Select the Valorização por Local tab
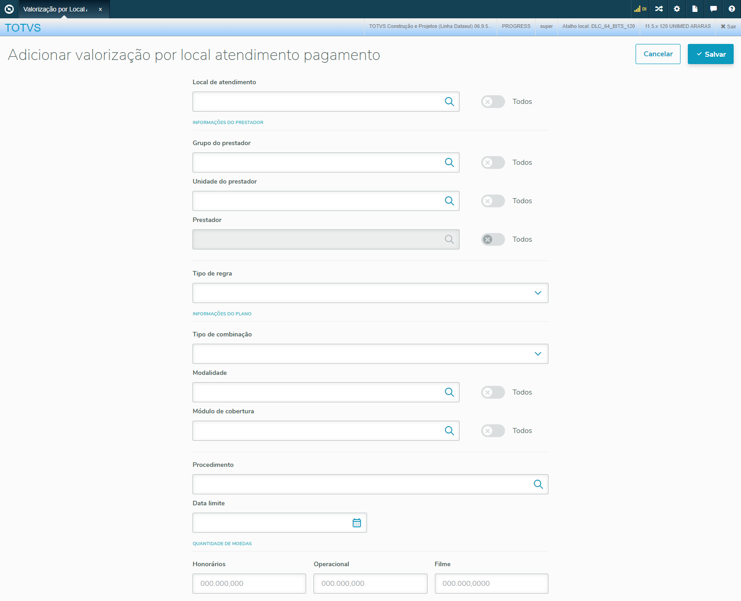The width and height of the screenshot is (741, 601). (55, 9)
